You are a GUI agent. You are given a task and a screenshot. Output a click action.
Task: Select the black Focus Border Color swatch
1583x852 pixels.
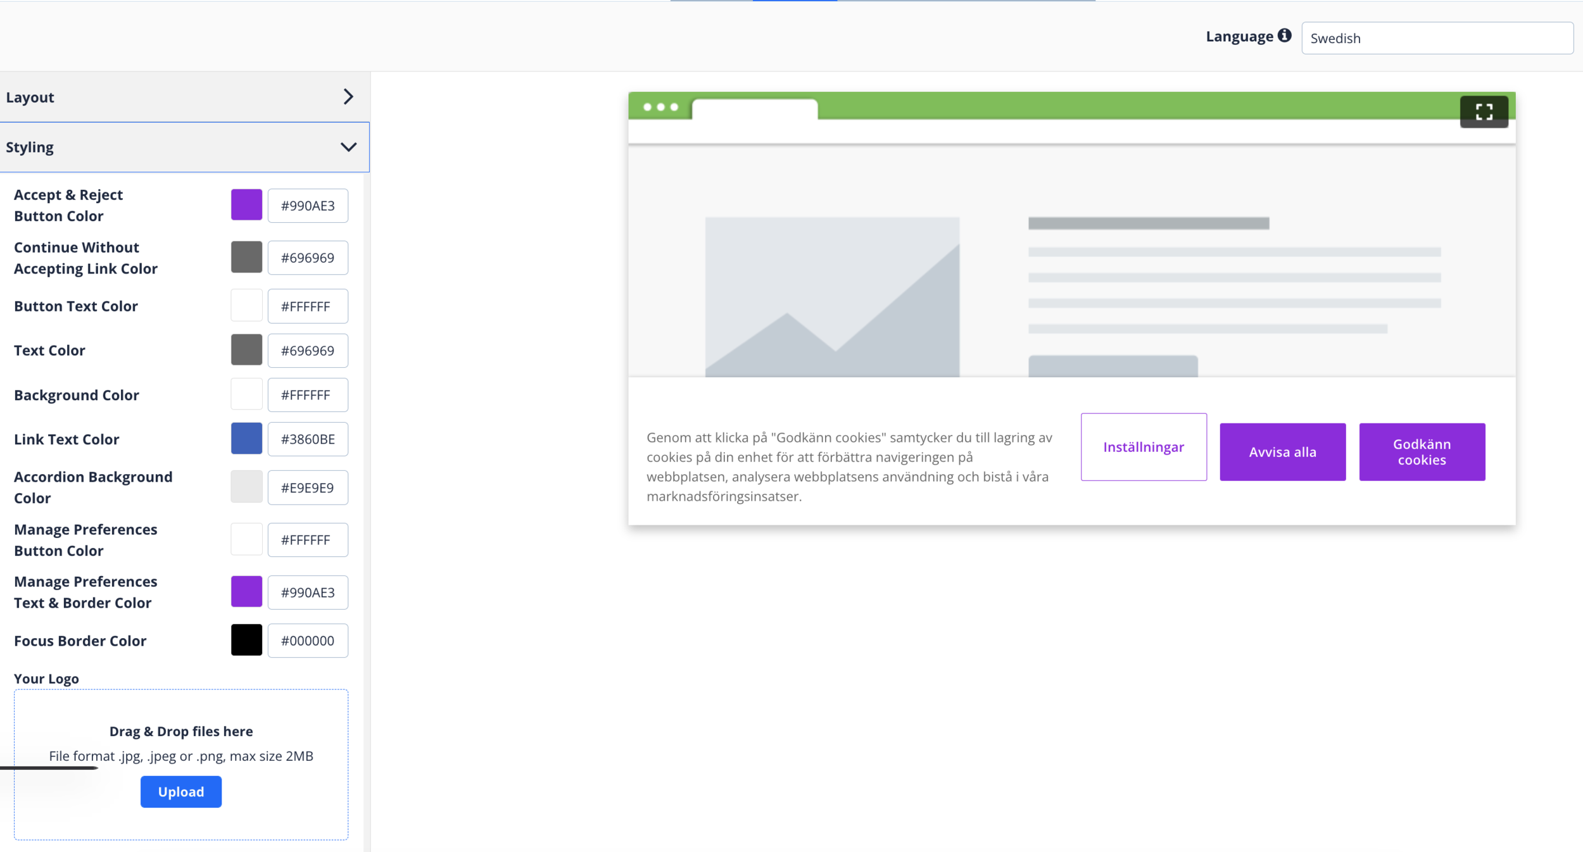coord(246,640)
